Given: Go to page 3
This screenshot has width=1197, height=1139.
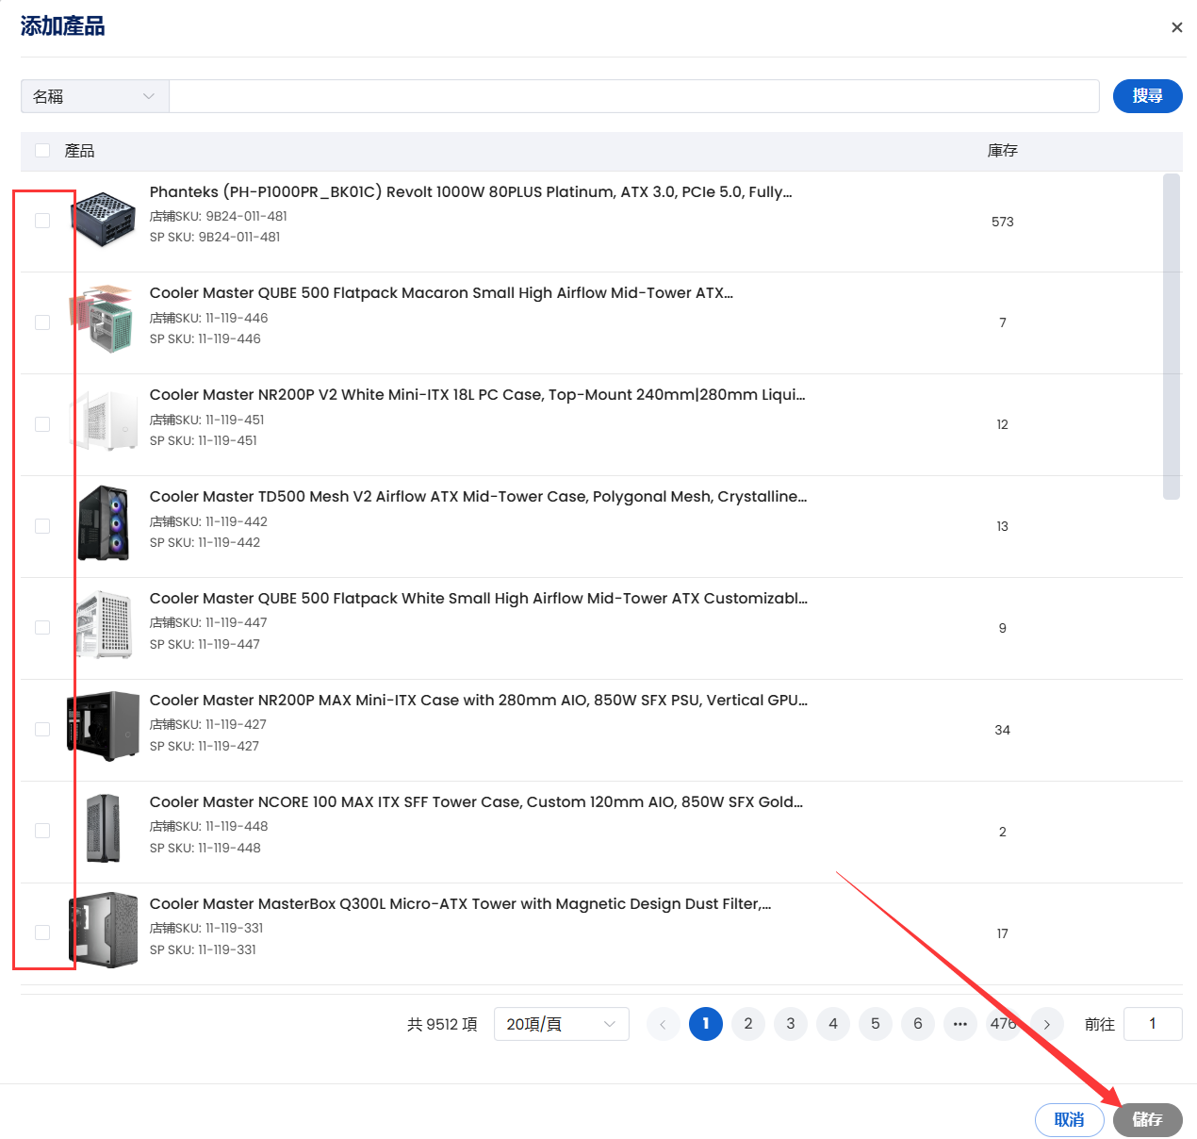Looking at the screenshot, I should [x=791, y=1024].
